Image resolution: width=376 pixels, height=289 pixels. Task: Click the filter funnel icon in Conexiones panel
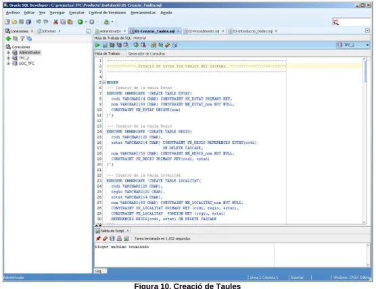click(x=22, y=38)
